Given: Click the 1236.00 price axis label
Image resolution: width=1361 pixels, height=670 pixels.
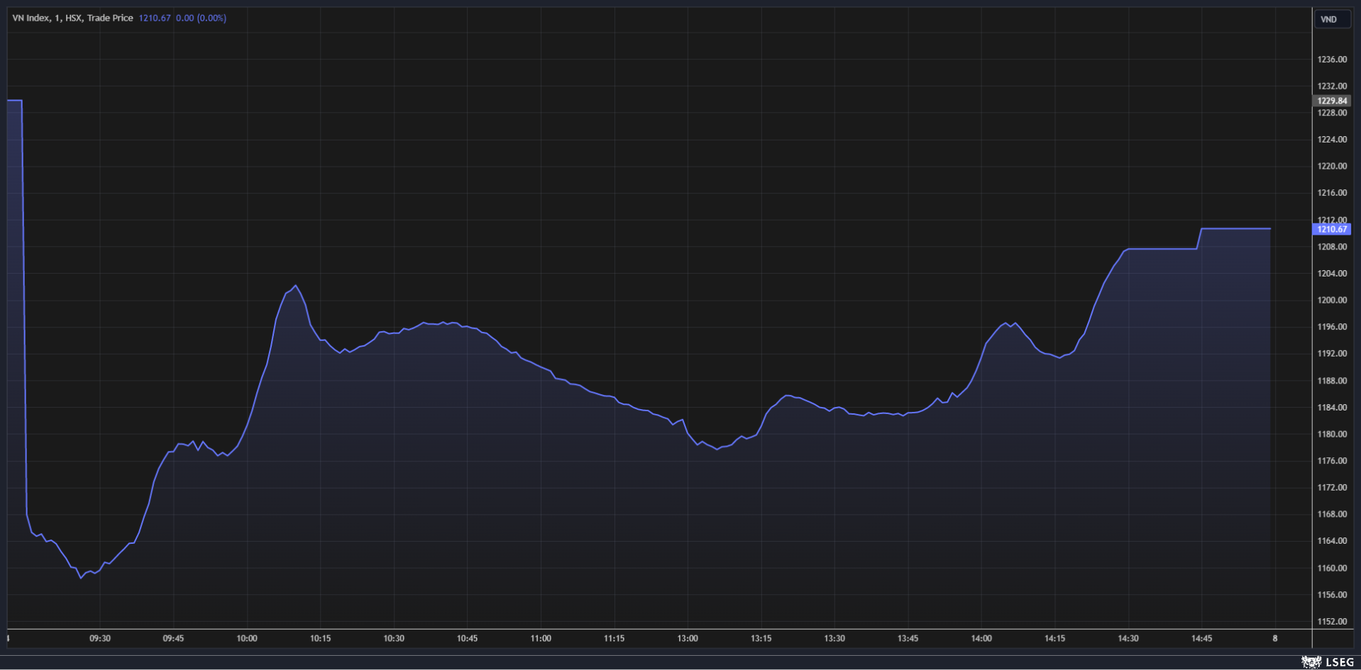Looking at the screenshot, I should (x=1332, y=60).
